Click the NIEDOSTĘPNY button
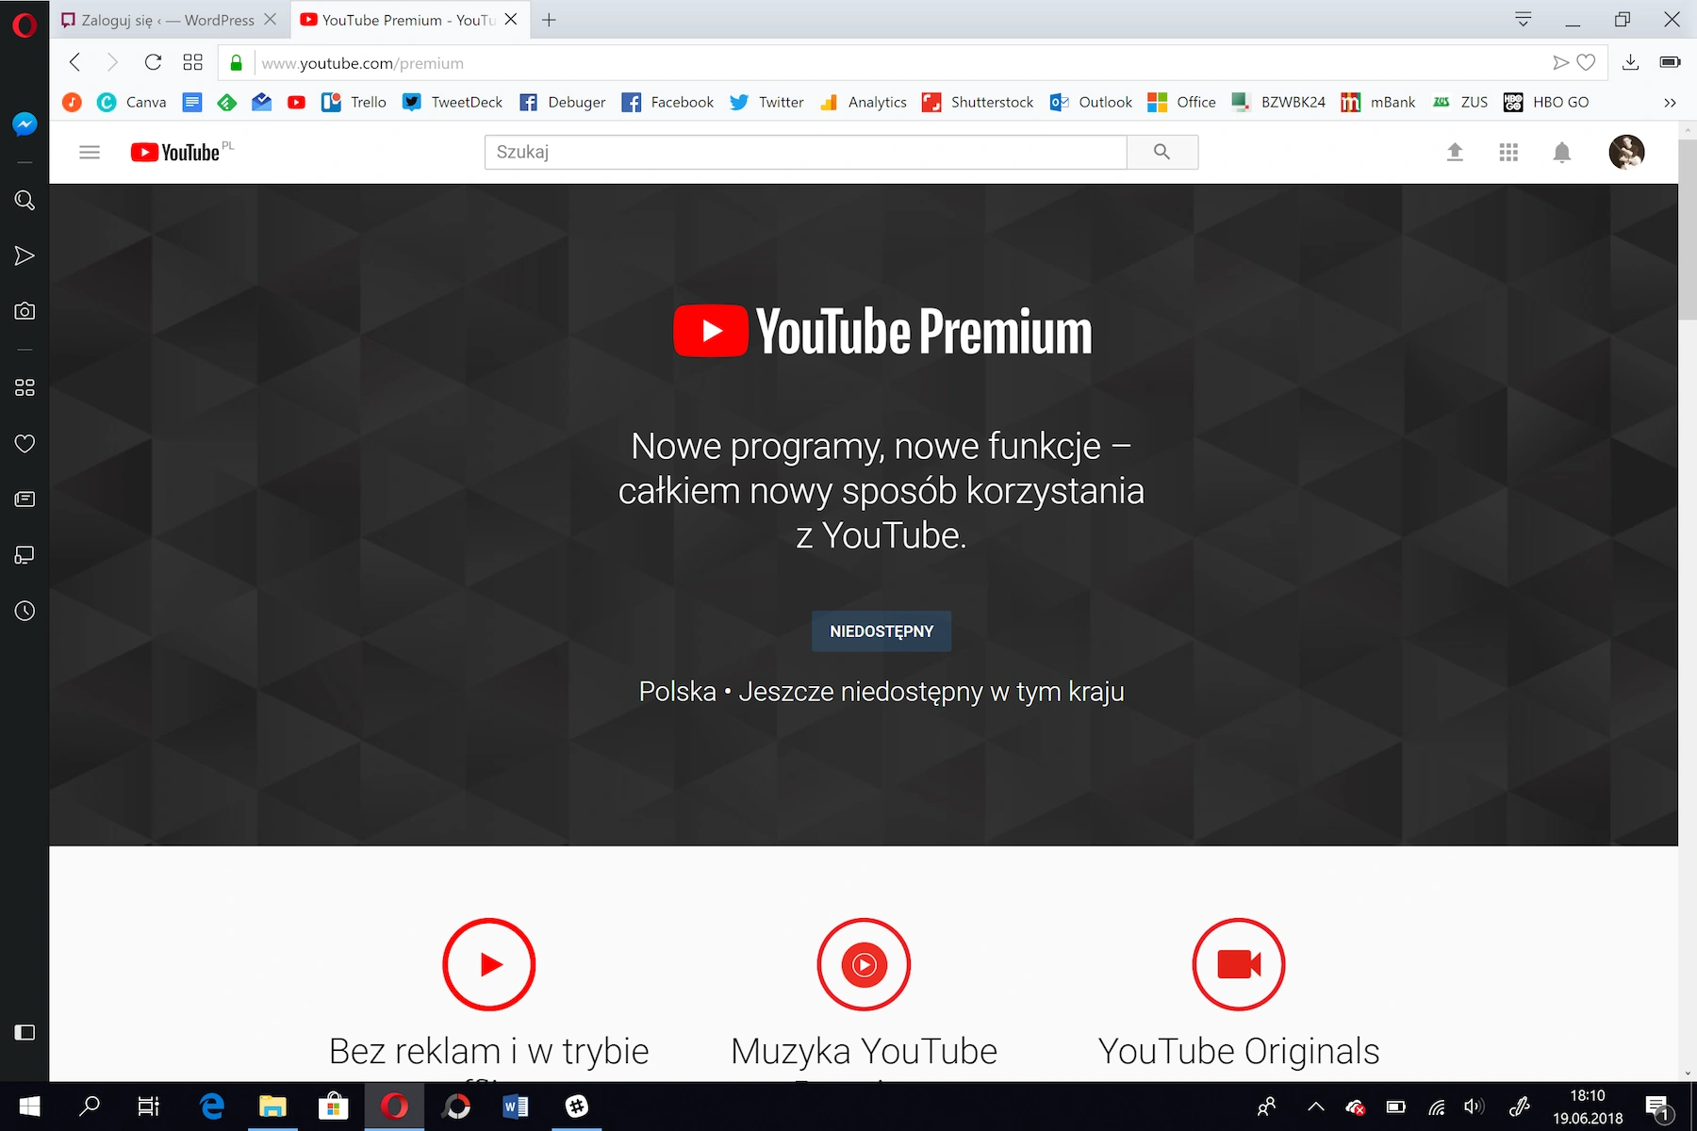The width and height of the screenshot is (1697, 1131). 881,631
